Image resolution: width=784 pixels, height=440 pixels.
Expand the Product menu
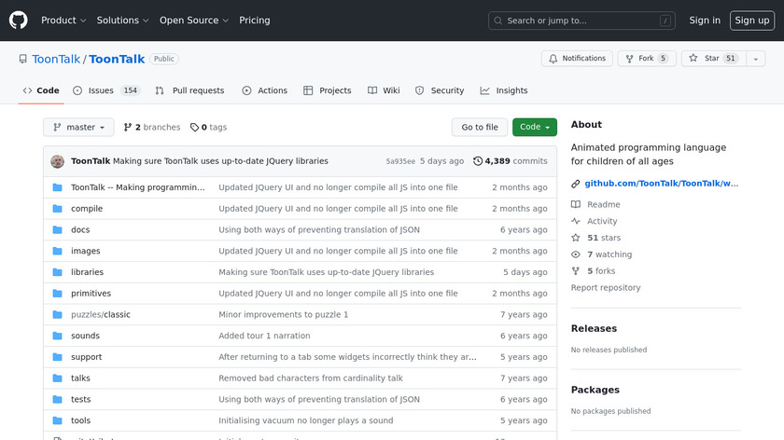click(x=63, y=21)
